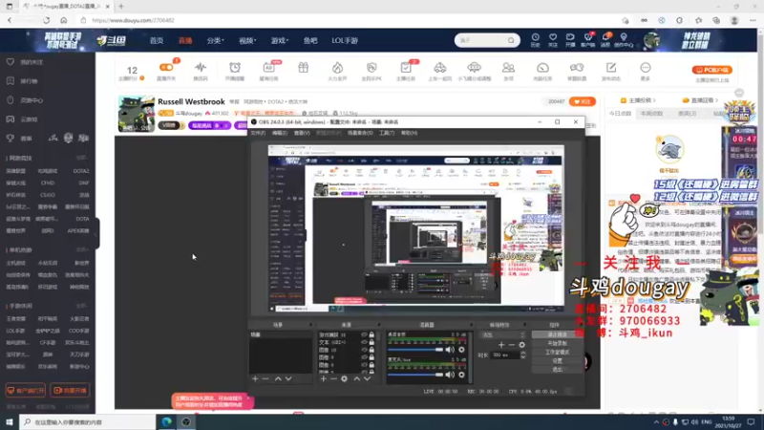The image size is (764, 430).
Task: Open OBS 查看 View menu
Action: pos(302,133)
